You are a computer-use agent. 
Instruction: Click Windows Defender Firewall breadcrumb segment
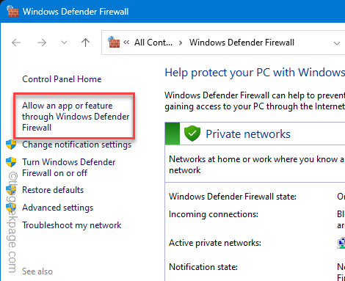241,43
